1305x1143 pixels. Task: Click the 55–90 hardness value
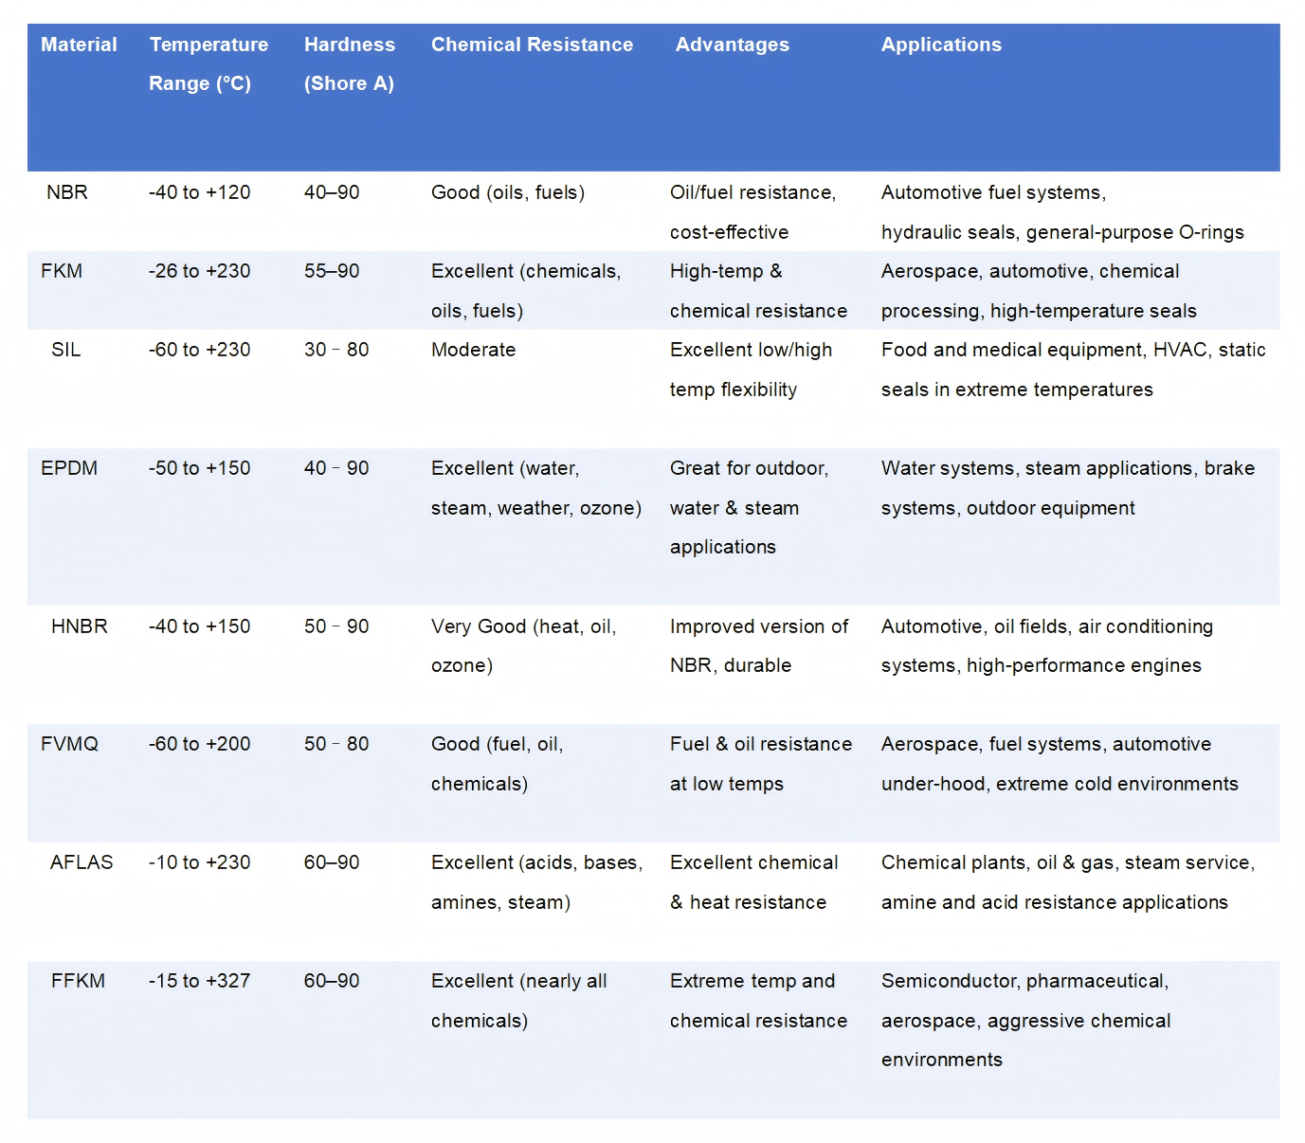332,271
